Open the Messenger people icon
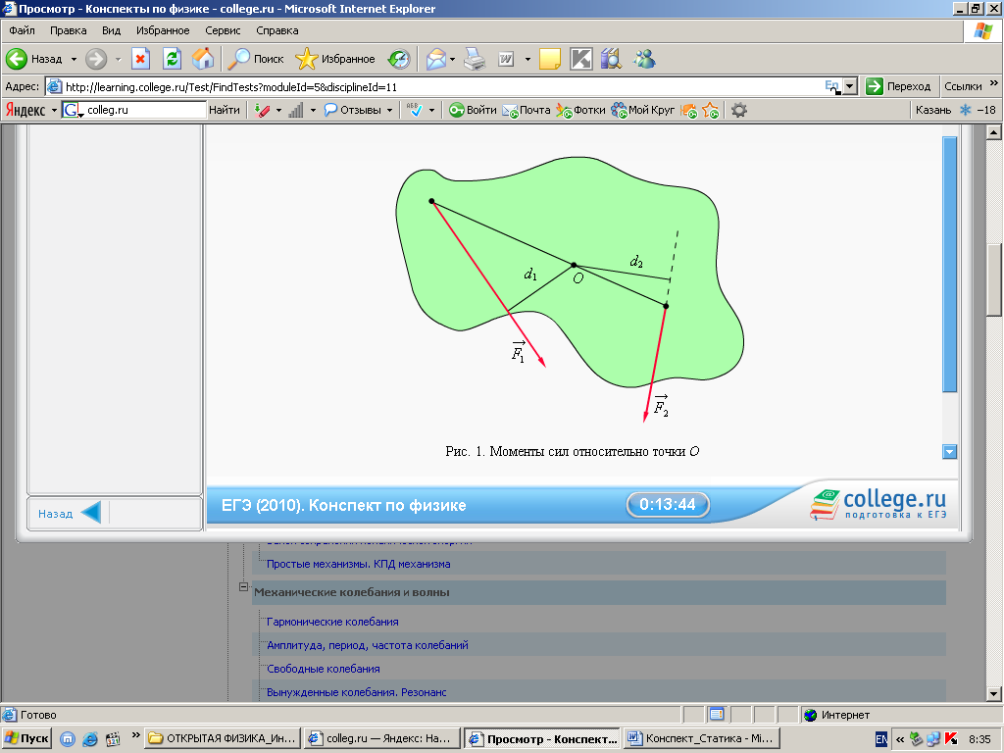This screenshot has height=753, width=1004. [x=644, y=59]
